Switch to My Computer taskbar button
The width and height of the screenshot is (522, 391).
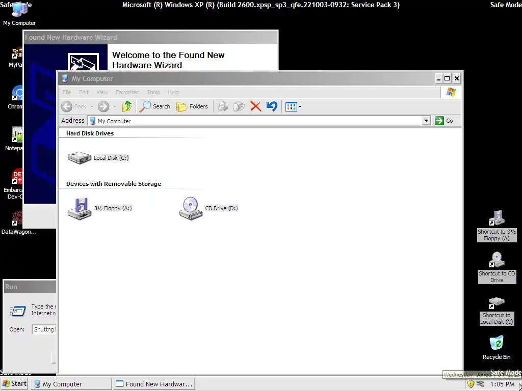[71, 384]
